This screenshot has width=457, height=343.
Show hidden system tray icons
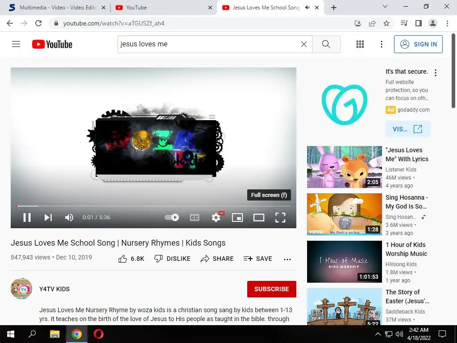[x=378, y=334]
